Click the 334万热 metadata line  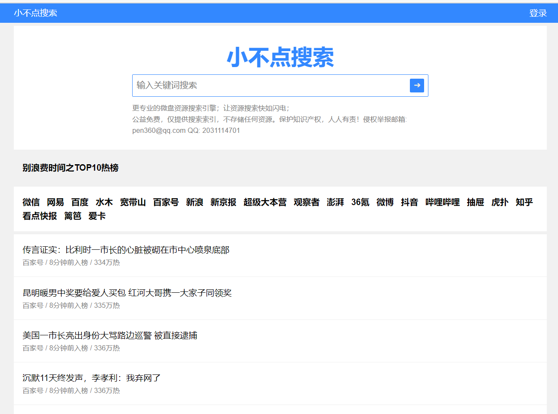(x=71, y=262)
